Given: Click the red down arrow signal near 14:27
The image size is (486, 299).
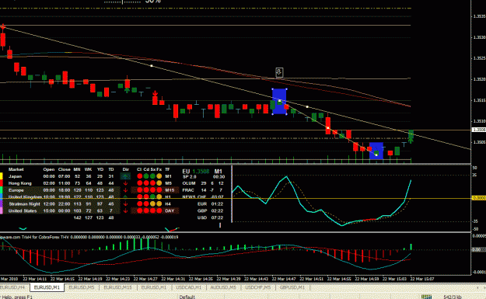Looking at the screenshot, I should tap(156, 93).
